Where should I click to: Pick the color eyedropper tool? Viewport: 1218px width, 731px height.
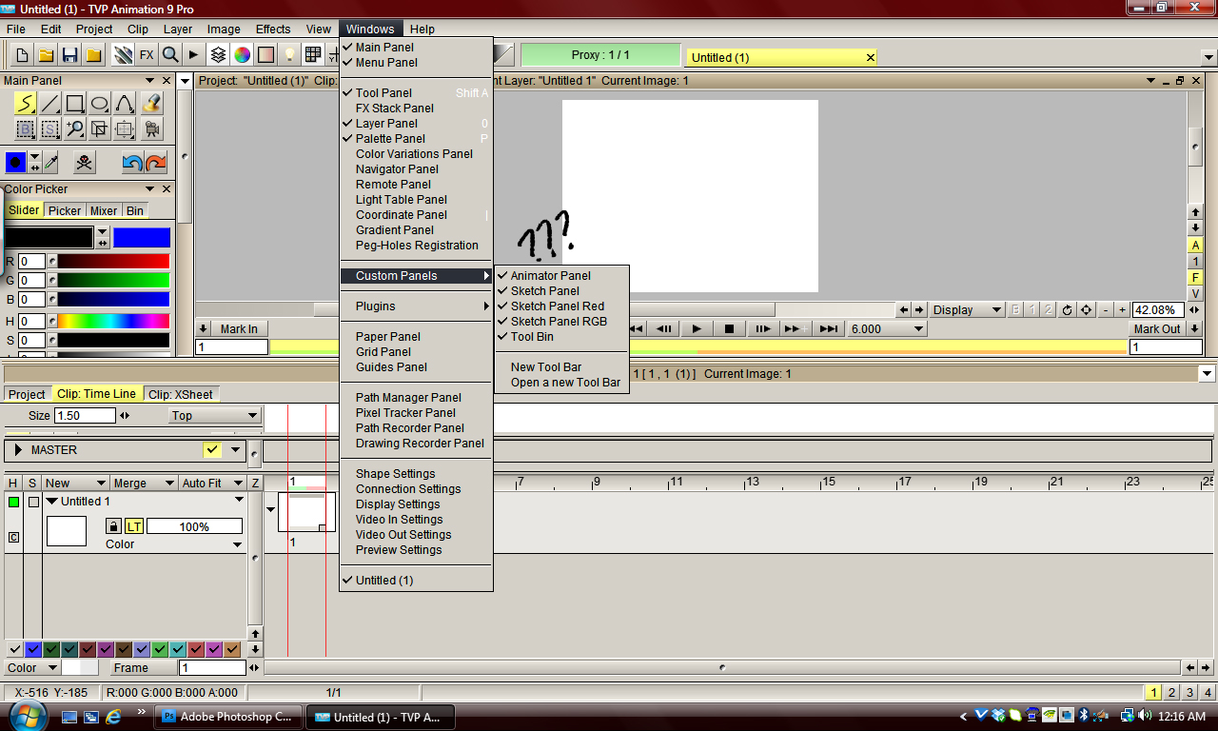tap(51, 163)
